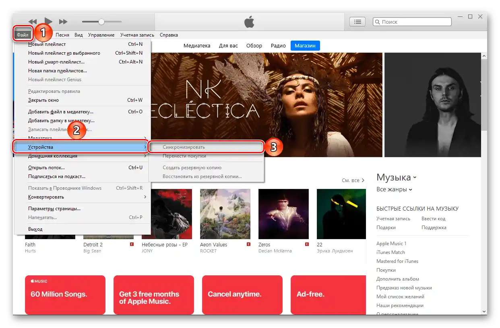Click Восстановить из резервной копии
The height and width of the screenshot is (328, 500).
click(206, 176)
